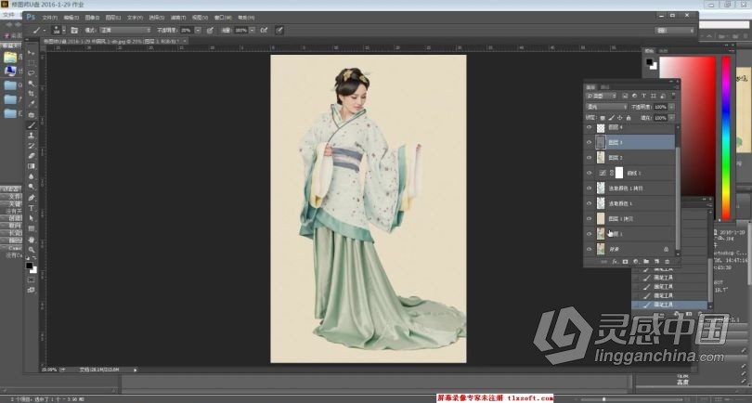Viewport: 752px width, 403px height.
Task: Open the brush preset picker arrow
Action: [64, 31]
